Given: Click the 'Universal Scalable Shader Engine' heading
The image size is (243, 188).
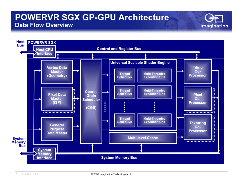Looking at the screenshot, I should tap(140, 63).
